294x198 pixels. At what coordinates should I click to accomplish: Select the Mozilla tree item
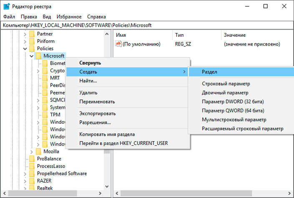(x=51, y=151)
